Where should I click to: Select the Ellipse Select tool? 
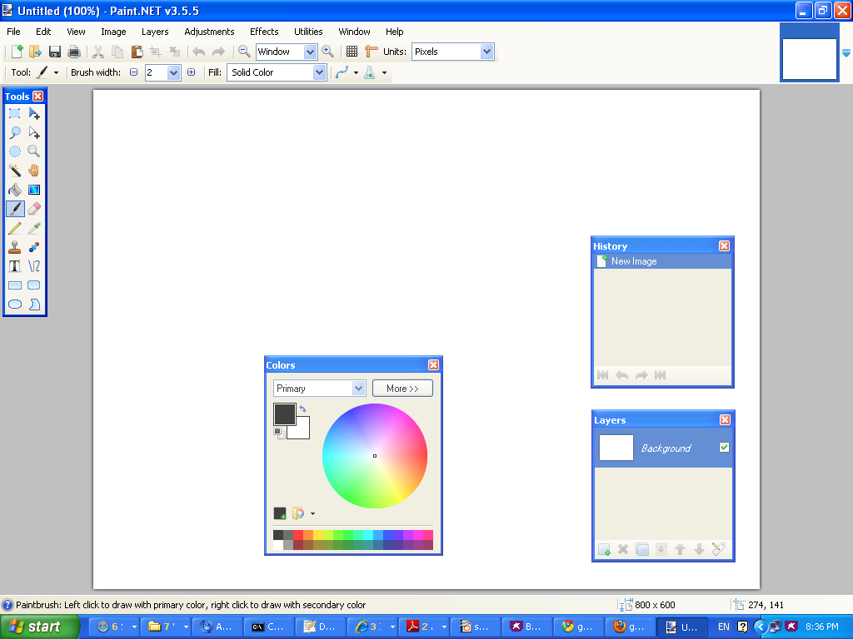coord(15,151)
